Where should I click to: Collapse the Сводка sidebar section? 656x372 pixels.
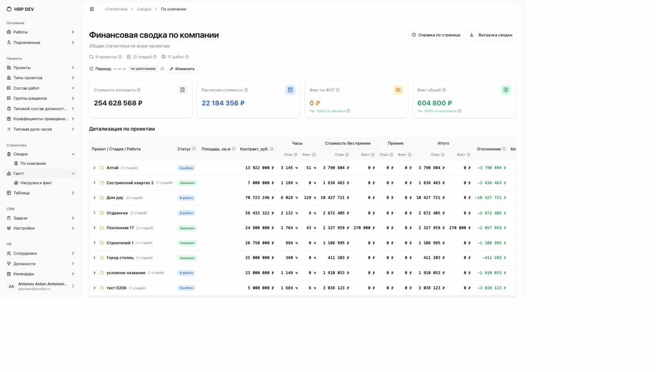click(73, 154)
